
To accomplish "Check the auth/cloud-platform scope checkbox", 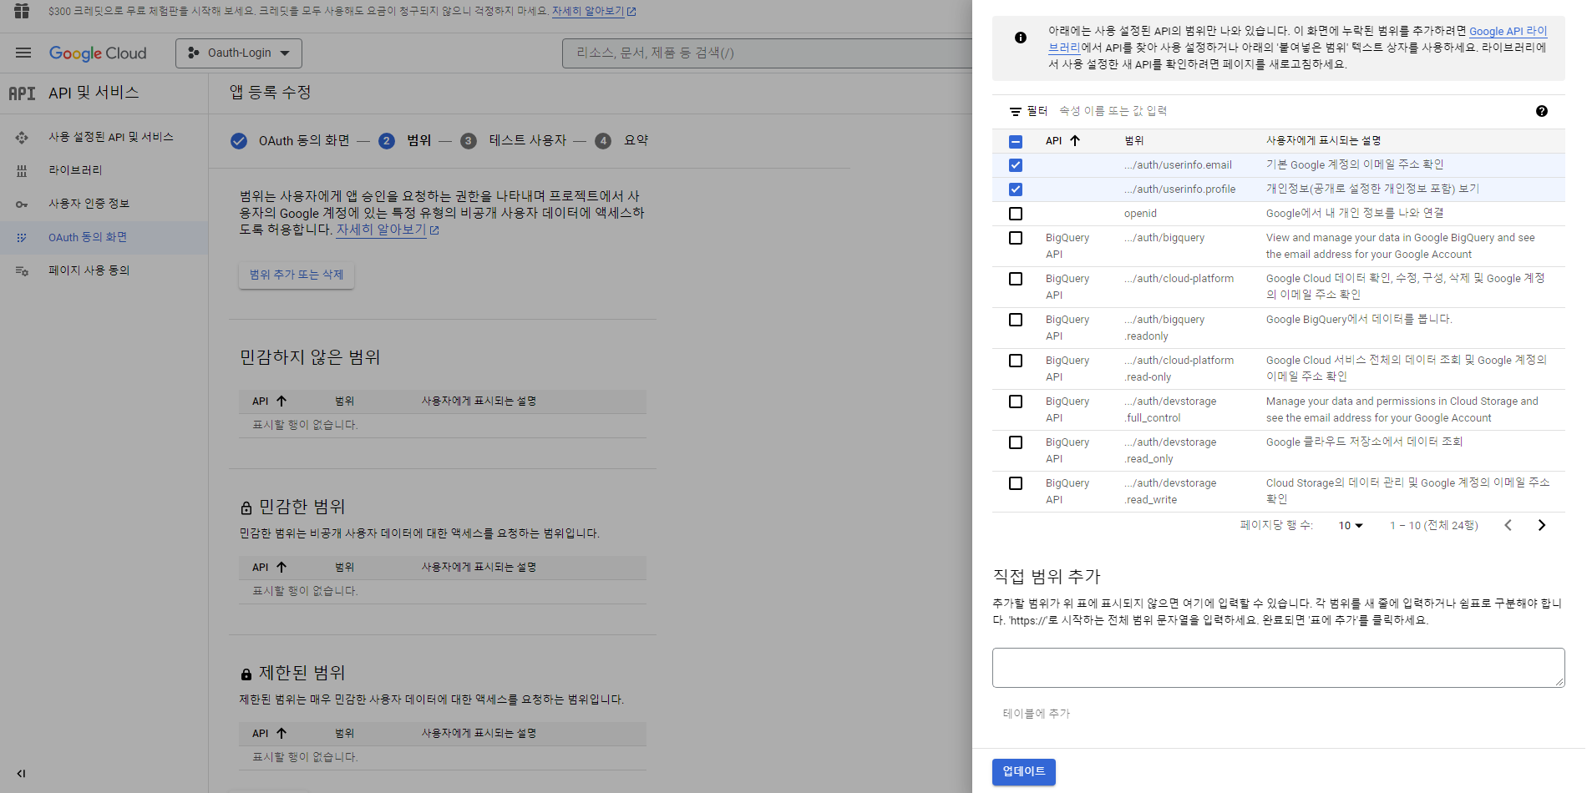I will click(x=1016, y=279).
